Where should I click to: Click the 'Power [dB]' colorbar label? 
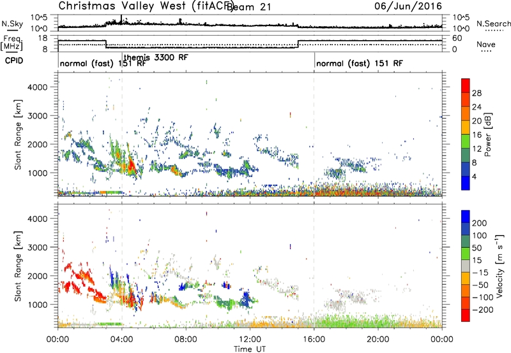[487, 134]
